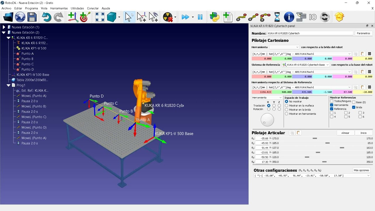Select Mostrar en la brida radio
This screenshot has width=375, height=211.
tap(287, 110)
